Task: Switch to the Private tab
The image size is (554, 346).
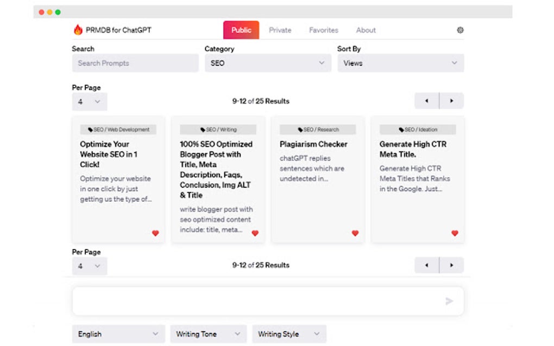Action: point(280,30)
